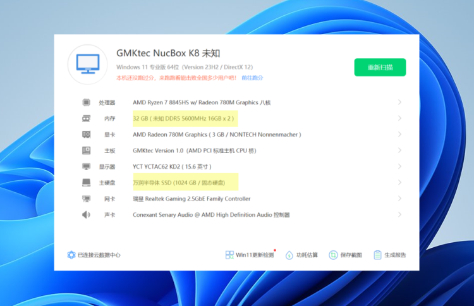
Task: Click the 已连接云数据中心 status text
Action: [99, 255]
